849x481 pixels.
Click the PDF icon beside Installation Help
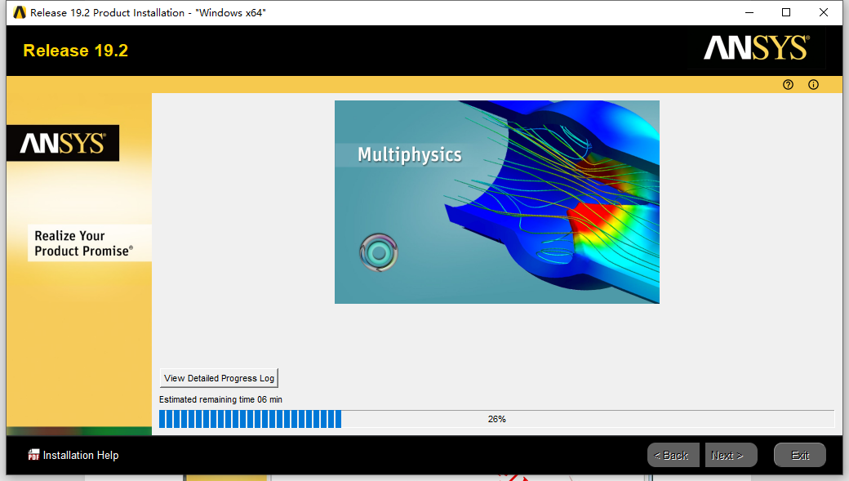coord(33,455)
